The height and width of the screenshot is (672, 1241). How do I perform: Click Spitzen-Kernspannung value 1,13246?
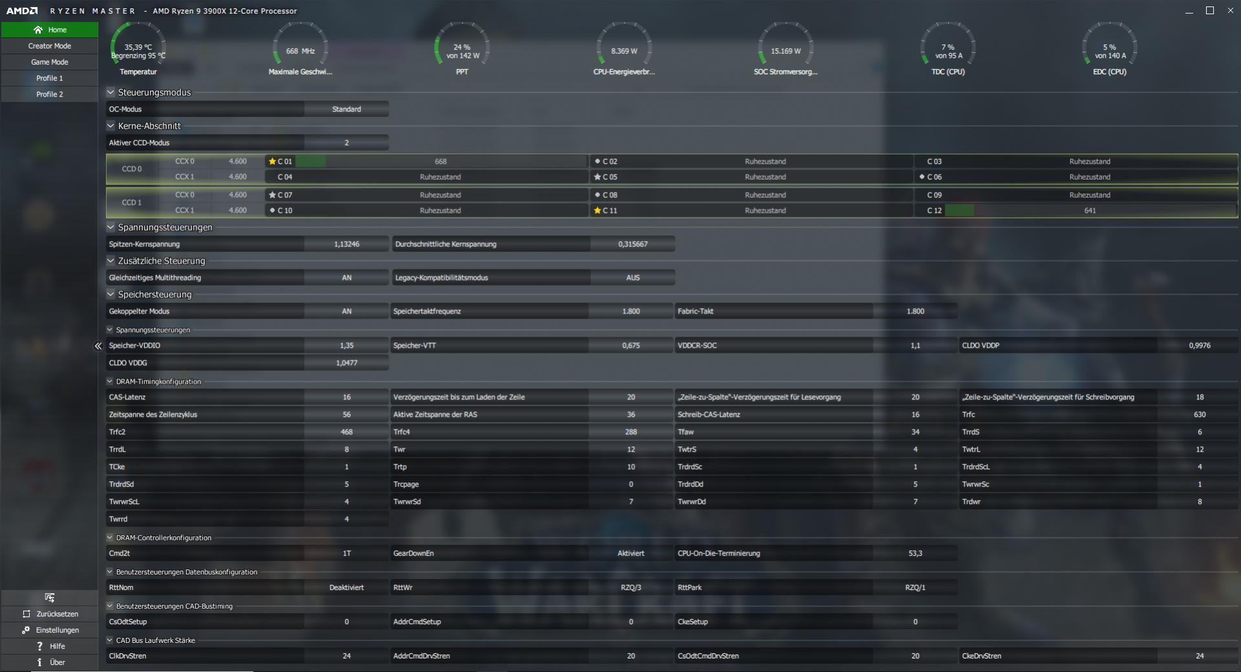[347, 244]
